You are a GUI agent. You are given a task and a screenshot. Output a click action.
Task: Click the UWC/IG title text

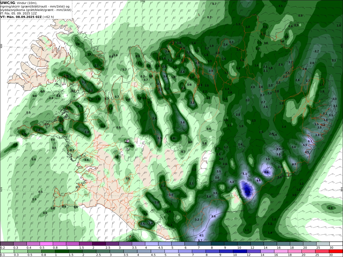[8, 3]
